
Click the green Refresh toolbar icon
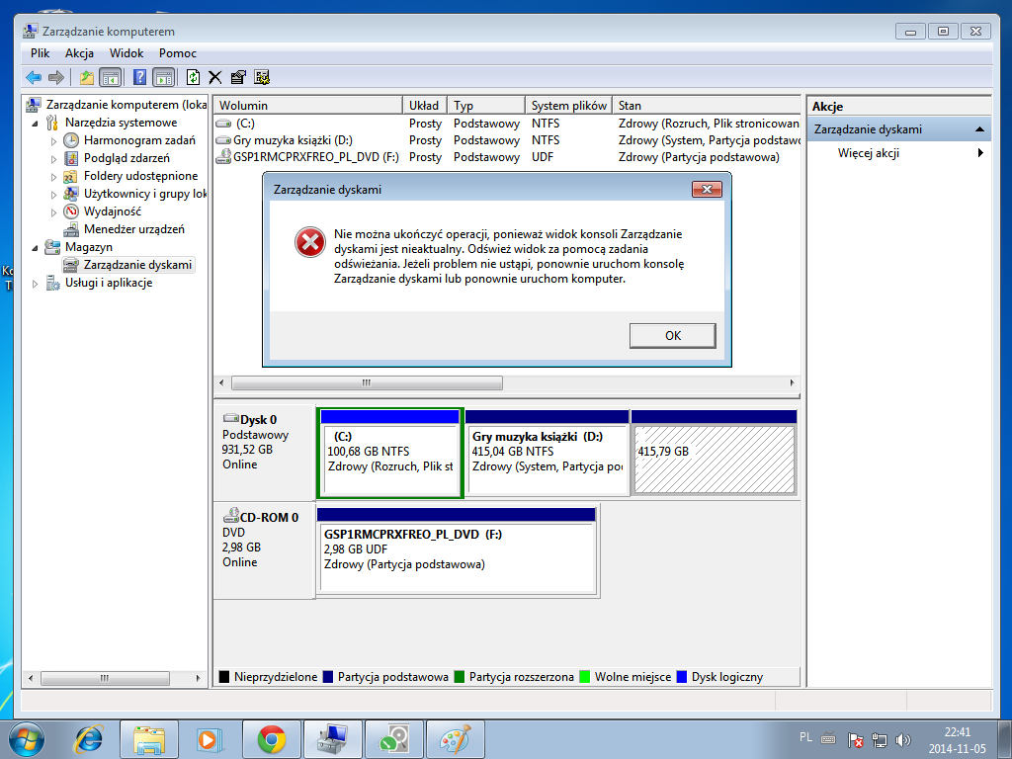[x=193, y=77]
